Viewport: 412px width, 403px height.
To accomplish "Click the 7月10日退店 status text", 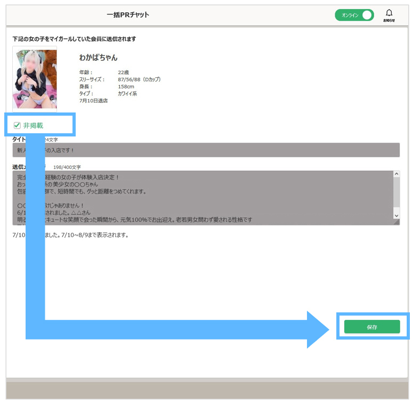I will tap(93, 100).
